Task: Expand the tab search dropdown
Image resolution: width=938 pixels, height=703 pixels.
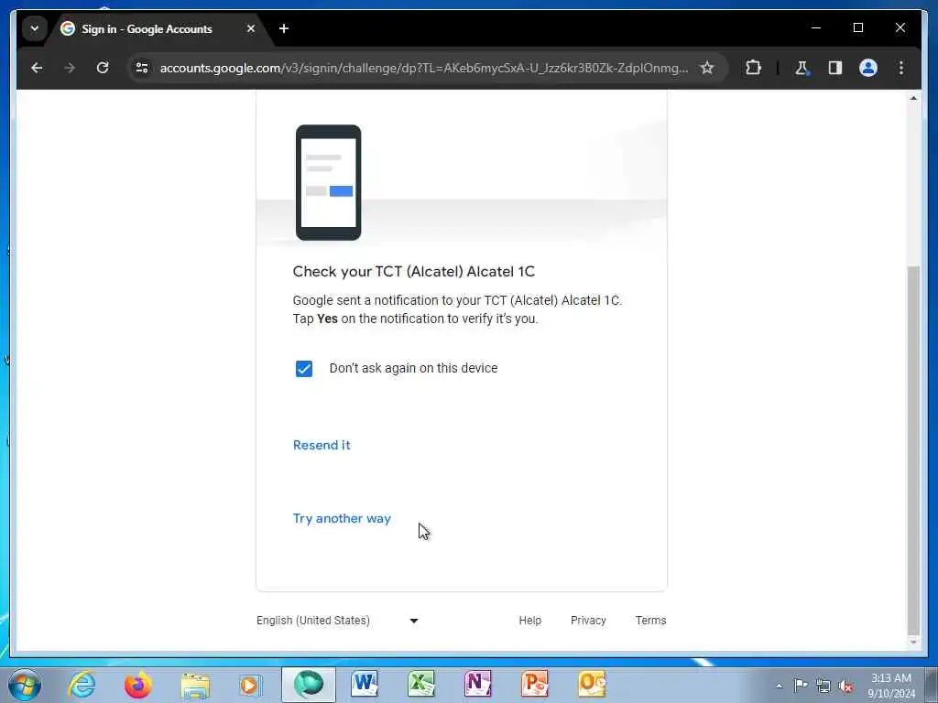Action: (x=35, y=28)
